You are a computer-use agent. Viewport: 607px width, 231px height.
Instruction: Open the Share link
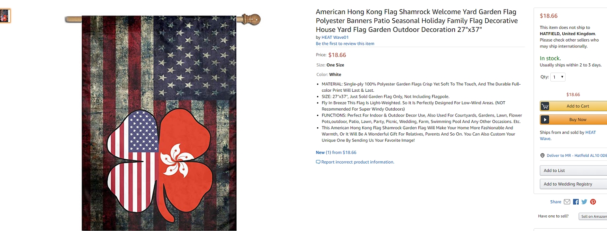[556, 202]
